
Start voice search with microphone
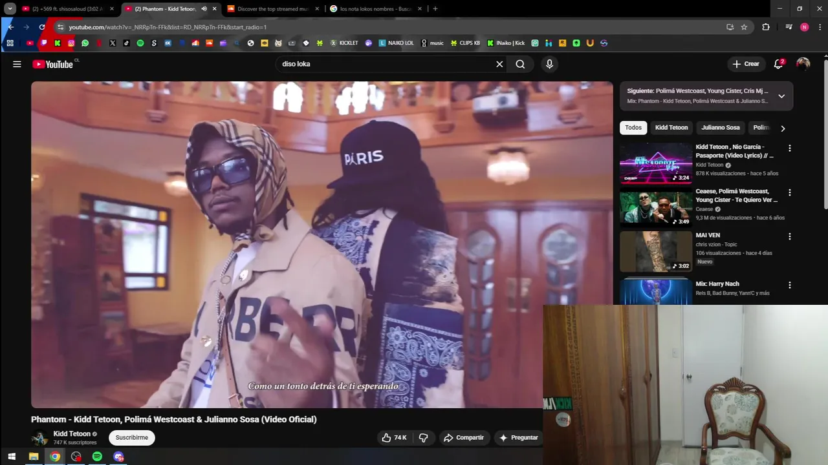(x=549, y=64)
